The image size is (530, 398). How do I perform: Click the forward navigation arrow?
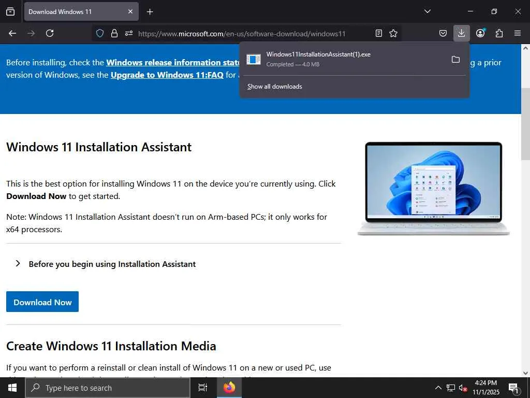point(31,33)
